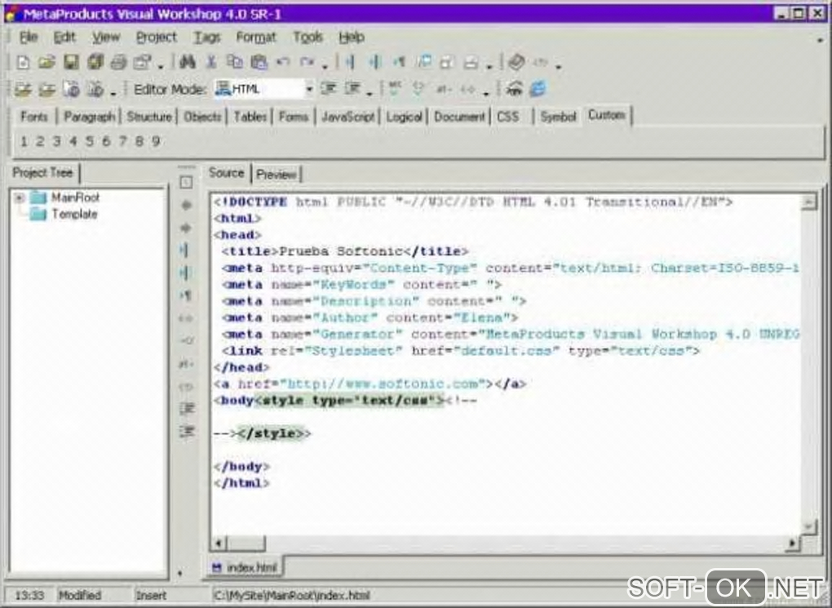Screen dimensions: 832x608
Task: Open the overflow arrow after the books icon group
Action: (x=558, y=68)
